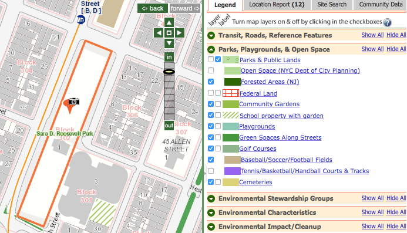The width and height of the screenshot is (407, 233).
Task: Click lowest level of zoom slider track
Action: 169,117
